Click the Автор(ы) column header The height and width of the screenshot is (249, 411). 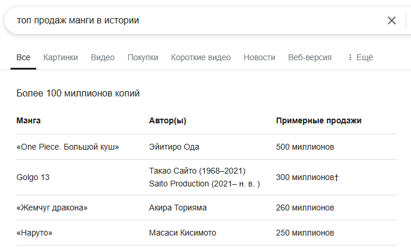[x=168, y=120]
